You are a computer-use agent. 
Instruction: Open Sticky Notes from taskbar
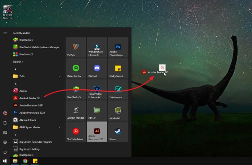35,161
